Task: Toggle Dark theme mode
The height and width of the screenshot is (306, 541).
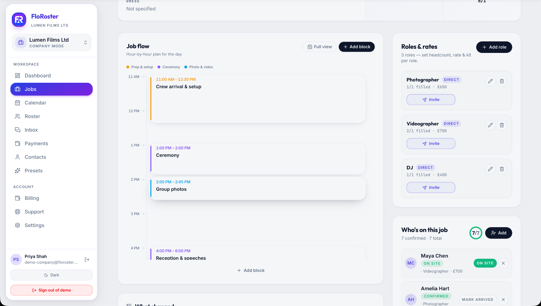Action: click(x=52, y=275)
